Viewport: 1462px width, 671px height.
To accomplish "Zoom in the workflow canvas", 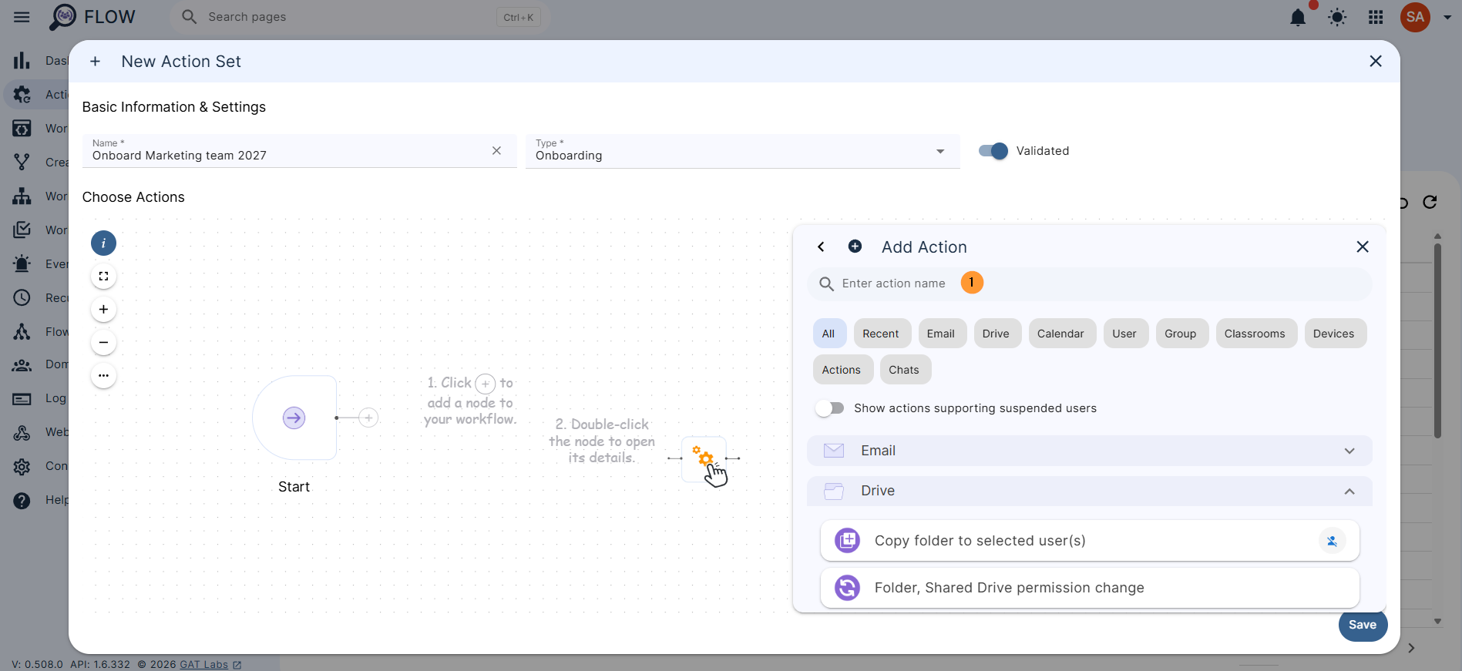I will [103, 310].
